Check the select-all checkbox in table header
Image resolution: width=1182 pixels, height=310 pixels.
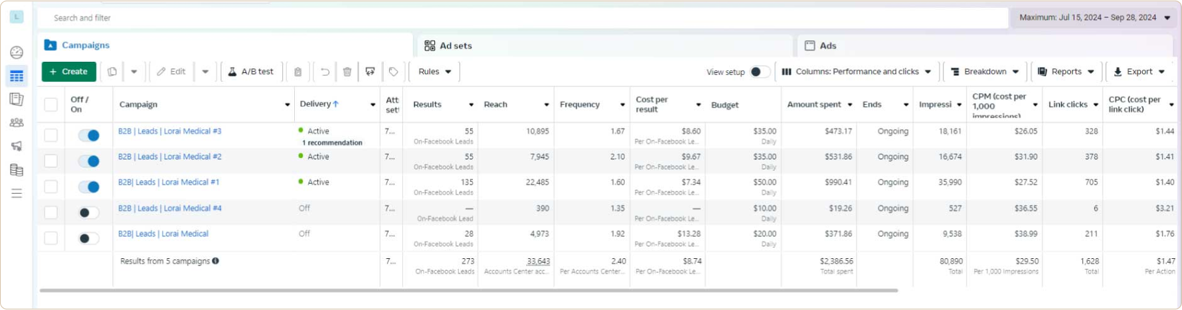click(50, 104)
